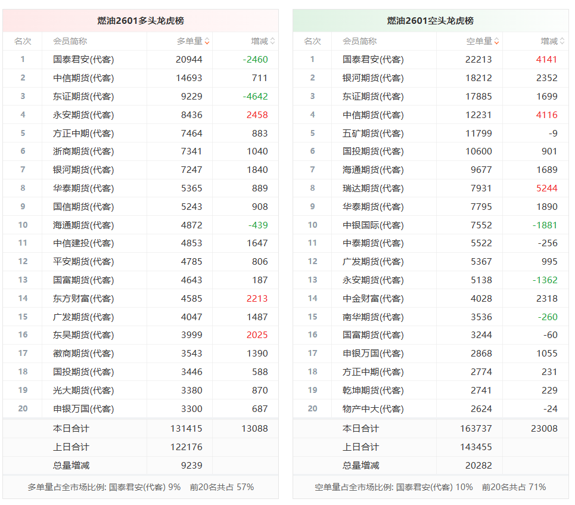Screen dimensions: 575x505
Task: Click the 光大期货(代客) row name
Action: click(x=83, y=390)
